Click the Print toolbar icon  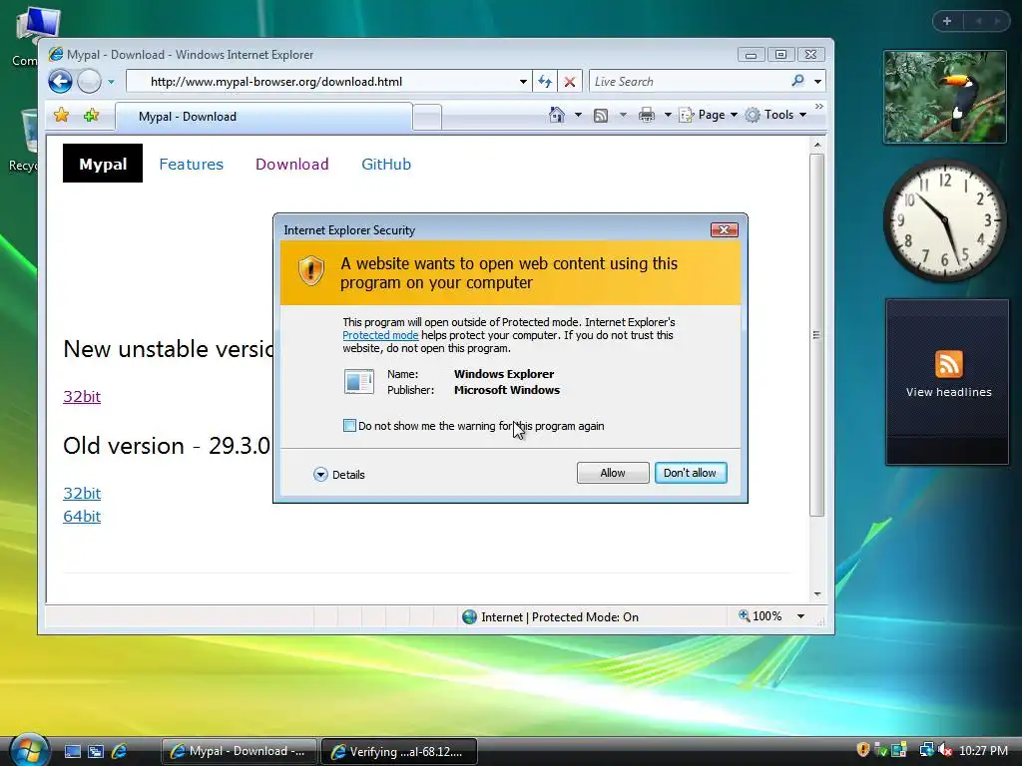[646, 116]
